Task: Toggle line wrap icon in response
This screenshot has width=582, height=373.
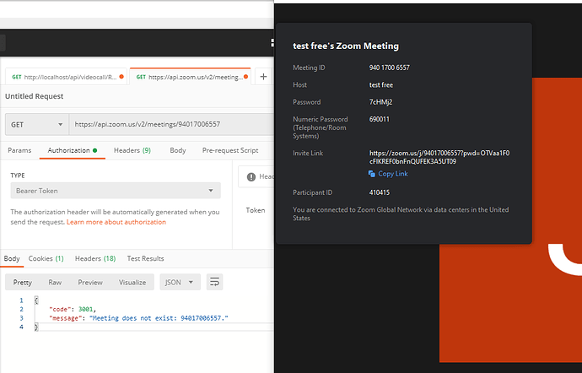Action: [x=214, y=283]
